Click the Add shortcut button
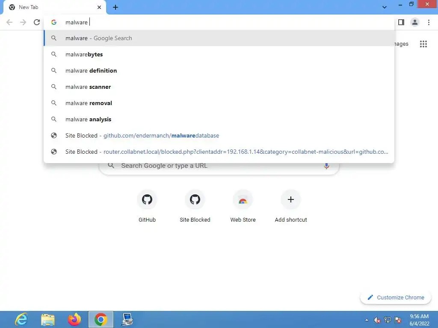The image size is (438, 328). click(291, 206)
